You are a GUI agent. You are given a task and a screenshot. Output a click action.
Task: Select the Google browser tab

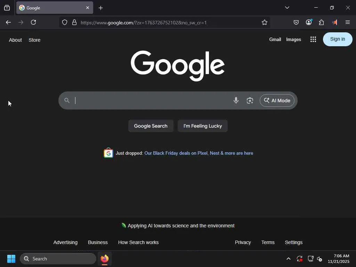click(55, 8)
